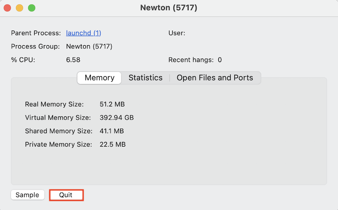Select the Virtual Memory Size value 392.94 GB
The height and width of the screenshot is (210, 338).
coord(116,118)
